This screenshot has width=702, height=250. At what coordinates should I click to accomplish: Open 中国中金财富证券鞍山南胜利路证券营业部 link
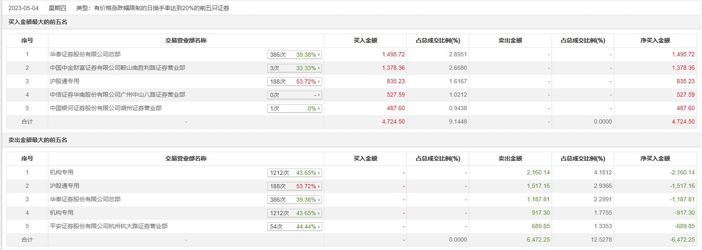tap(117, 68)
